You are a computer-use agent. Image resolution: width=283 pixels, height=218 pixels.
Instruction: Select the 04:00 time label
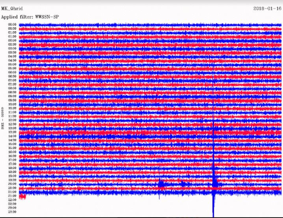(12, 56)
